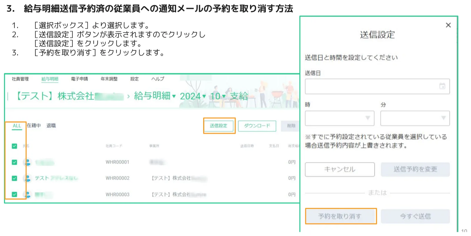Screen dimensions: 471x236
Task: Close the 送信設定 dialog with X
Action: coord(448,25)
